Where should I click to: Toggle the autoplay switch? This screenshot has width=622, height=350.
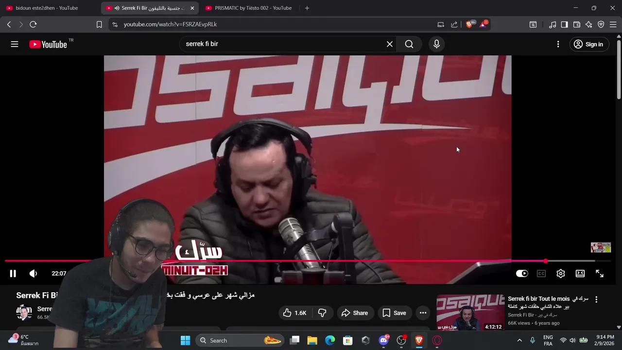pos(522,274)
